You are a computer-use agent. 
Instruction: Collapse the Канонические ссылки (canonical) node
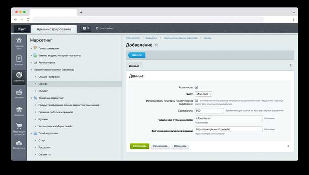(x=31, y=70)
